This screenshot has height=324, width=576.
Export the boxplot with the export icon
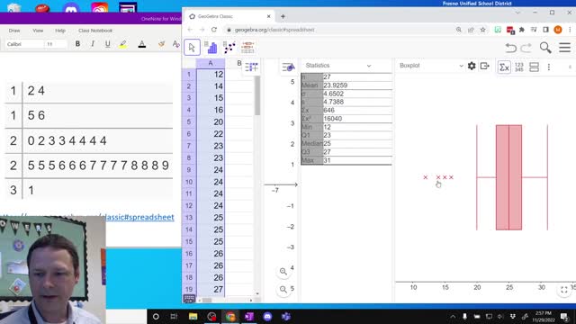point(485,66)
